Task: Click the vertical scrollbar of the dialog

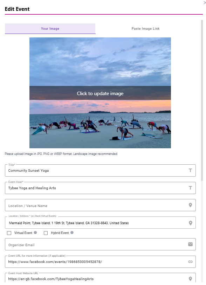Action: click(202, 100)
